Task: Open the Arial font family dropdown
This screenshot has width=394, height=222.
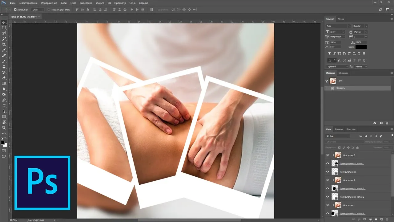Action: 338,26
